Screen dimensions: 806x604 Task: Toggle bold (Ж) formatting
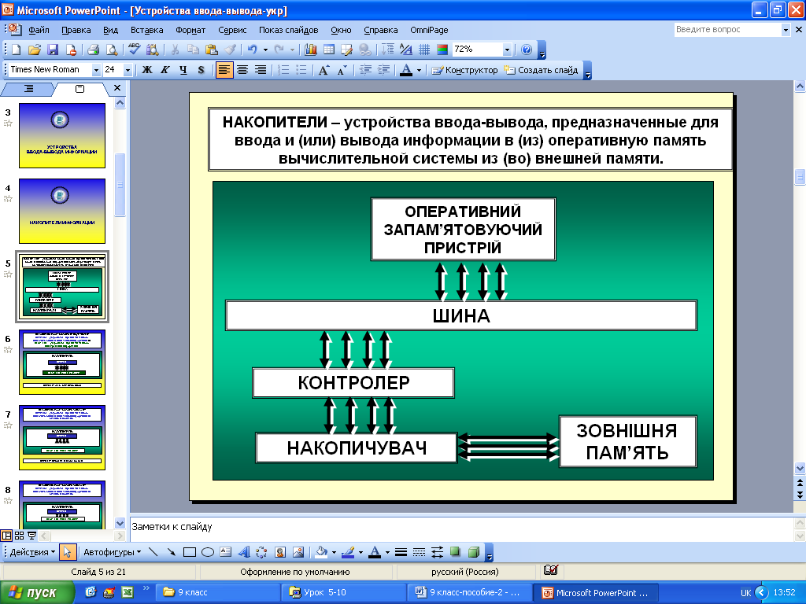pos(147,70)
